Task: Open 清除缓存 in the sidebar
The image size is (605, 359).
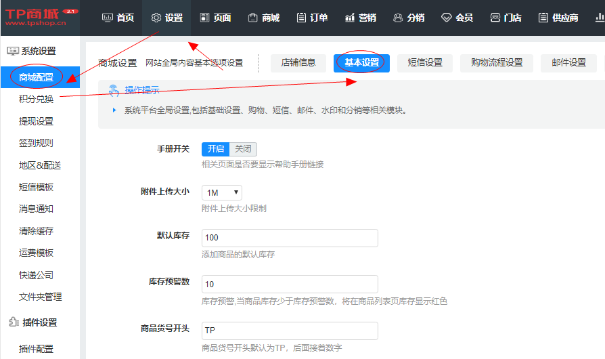Action: 37,231
